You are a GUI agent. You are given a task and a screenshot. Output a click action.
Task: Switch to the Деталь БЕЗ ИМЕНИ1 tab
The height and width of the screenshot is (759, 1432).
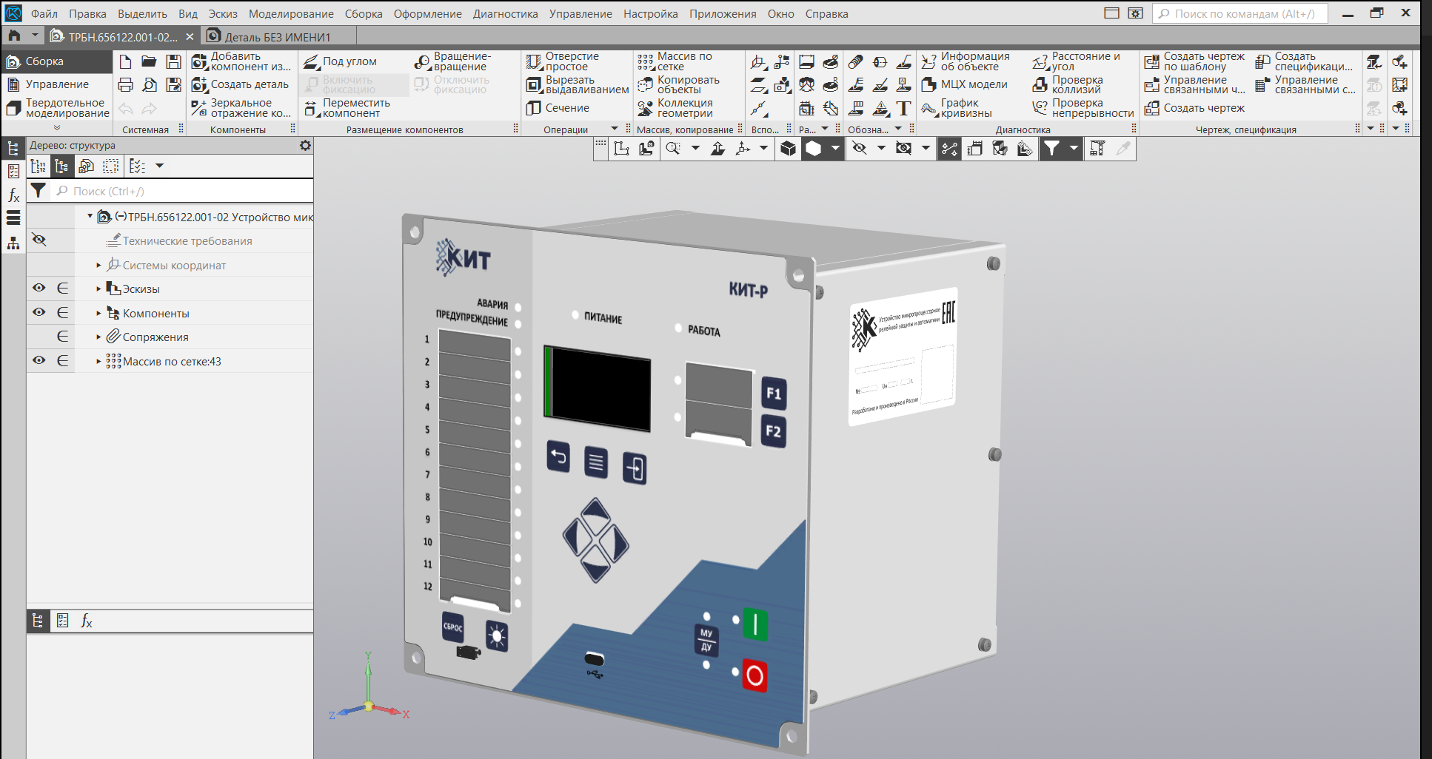click(277, 37)
